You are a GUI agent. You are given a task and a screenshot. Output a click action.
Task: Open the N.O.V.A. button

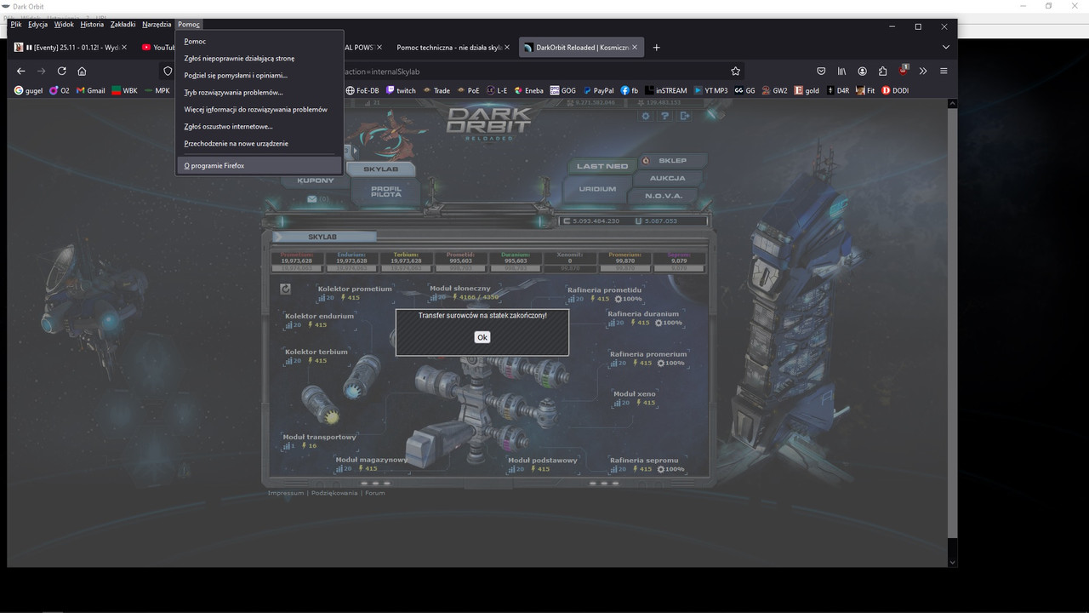(664, 196)
